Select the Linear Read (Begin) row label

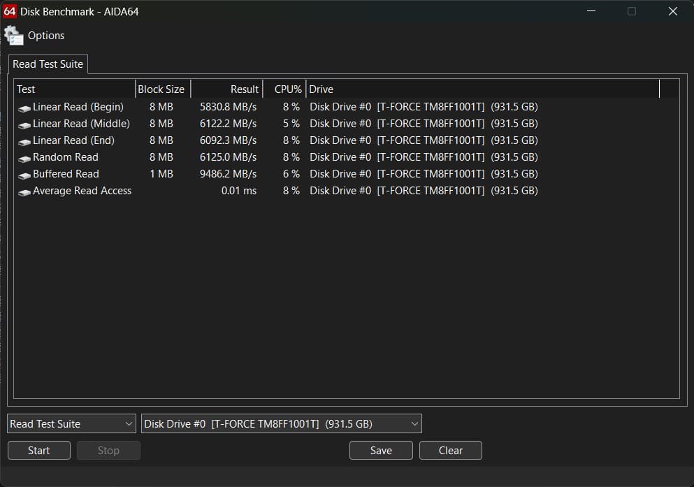point(78,107)
